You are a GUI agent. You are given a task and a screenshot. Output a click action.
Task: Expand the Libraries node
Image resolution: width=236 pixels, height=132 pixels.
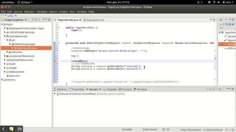tap(7, 52)
